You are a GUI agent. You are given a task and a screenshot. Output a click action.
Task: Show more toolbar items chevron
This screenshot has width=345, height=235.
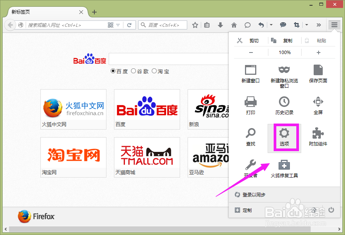coord(319,25)
